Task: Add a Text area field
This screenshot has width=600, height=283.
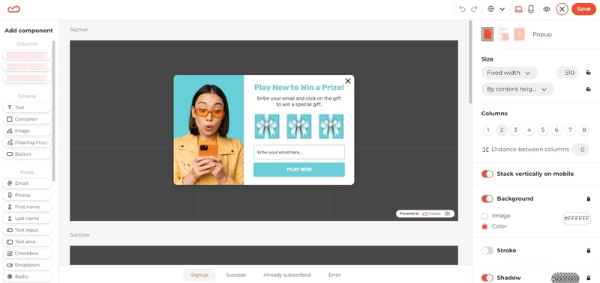Action: [x=27, y=242]
